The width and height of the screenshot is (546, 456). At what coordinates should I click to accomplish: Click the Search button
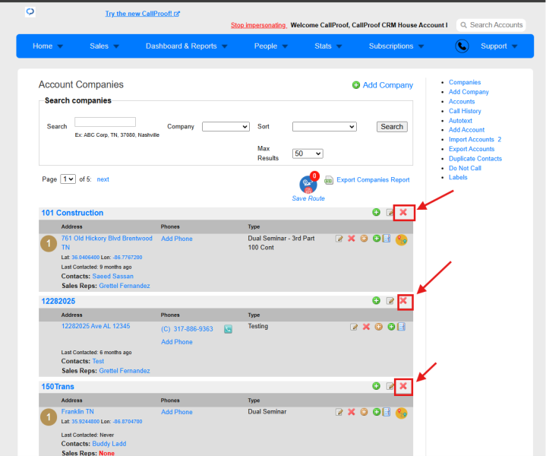[392, 127]
